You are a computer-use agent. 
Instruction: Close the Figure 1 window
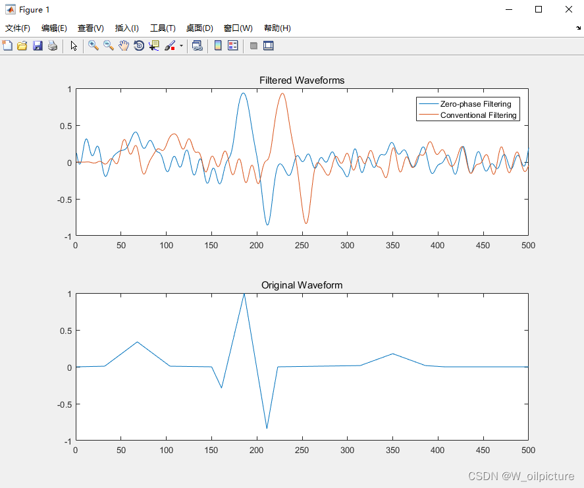pos(568,9)
